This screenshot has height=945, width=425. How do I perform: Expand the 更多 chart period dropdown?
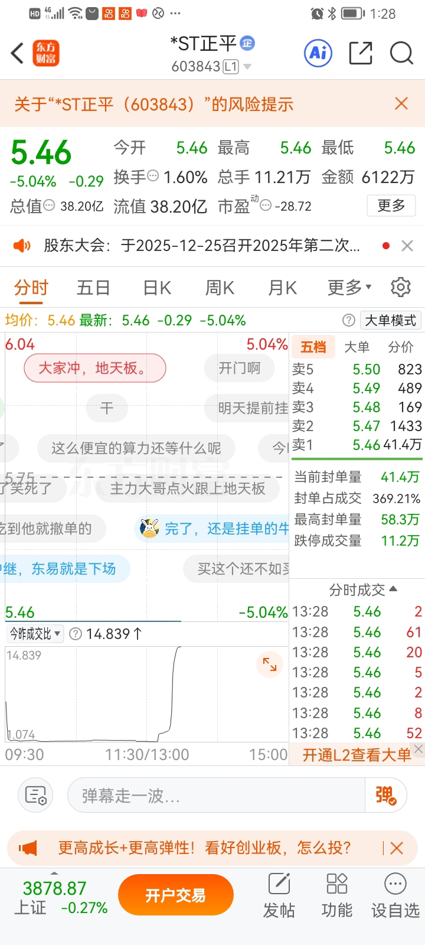pos(349,288)
